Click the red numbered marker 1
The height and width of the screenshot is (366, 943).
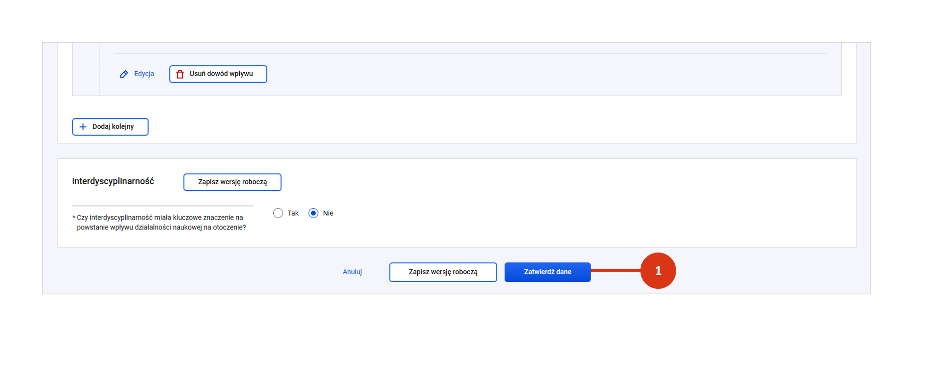tap(657, 271)
